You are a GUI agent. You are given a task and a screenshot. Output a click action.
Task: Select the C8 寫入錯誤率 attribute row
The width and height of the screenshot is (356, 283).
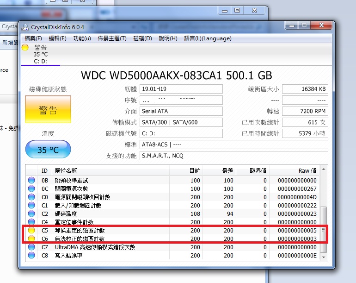pyautogui.click(x=176, y=256)
